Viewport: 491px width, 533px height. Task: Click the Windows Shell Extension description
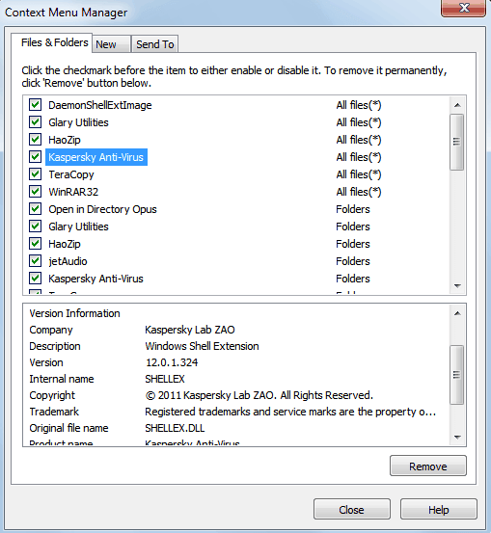click(202, 346)
